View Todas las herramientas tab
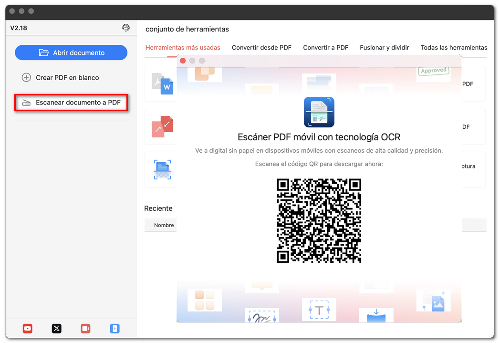This screenshot has height=343, width=499. click(453, 48)
